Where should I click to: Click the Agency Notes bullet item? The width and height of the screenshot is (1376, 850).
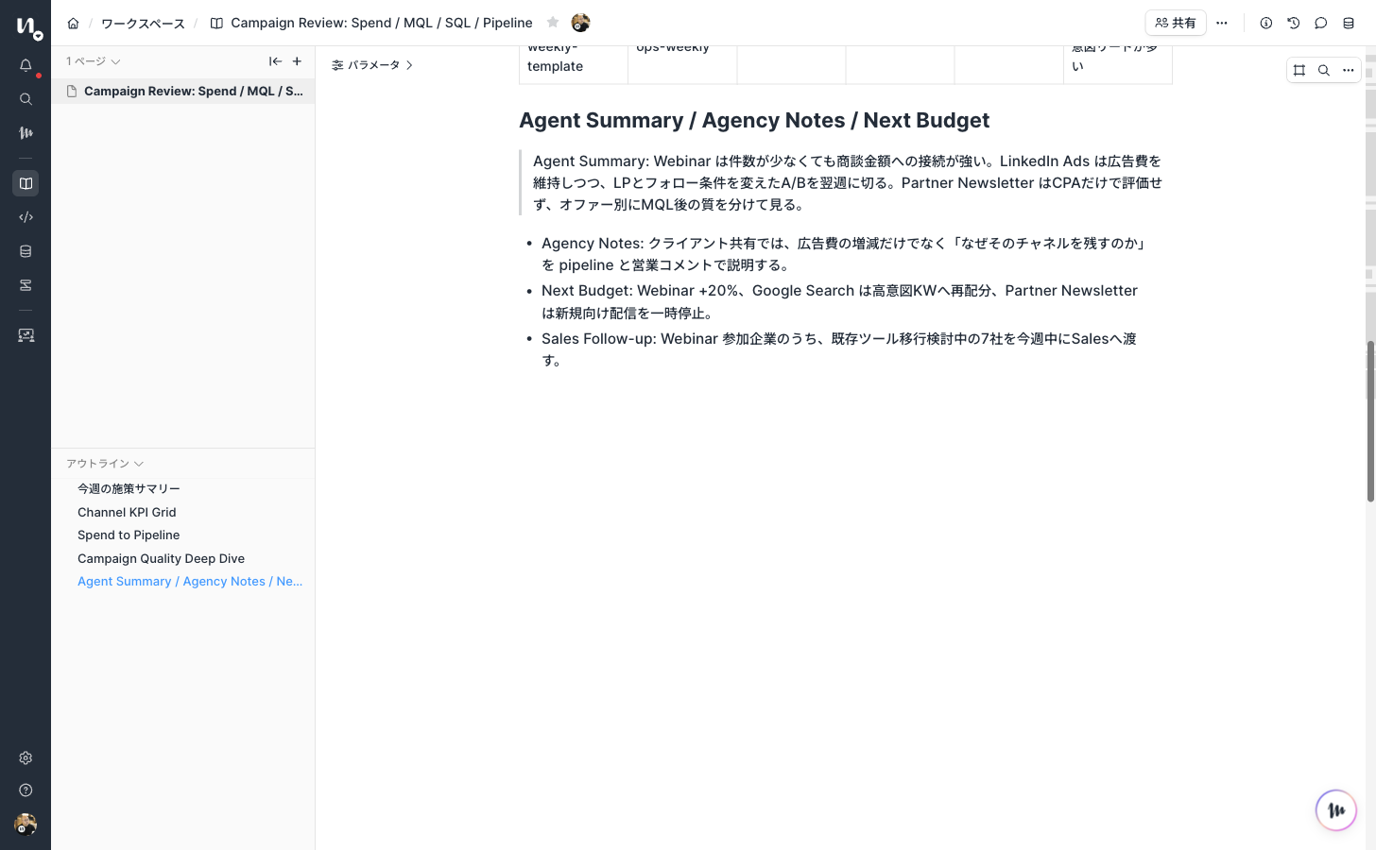(x=843, y=254)
